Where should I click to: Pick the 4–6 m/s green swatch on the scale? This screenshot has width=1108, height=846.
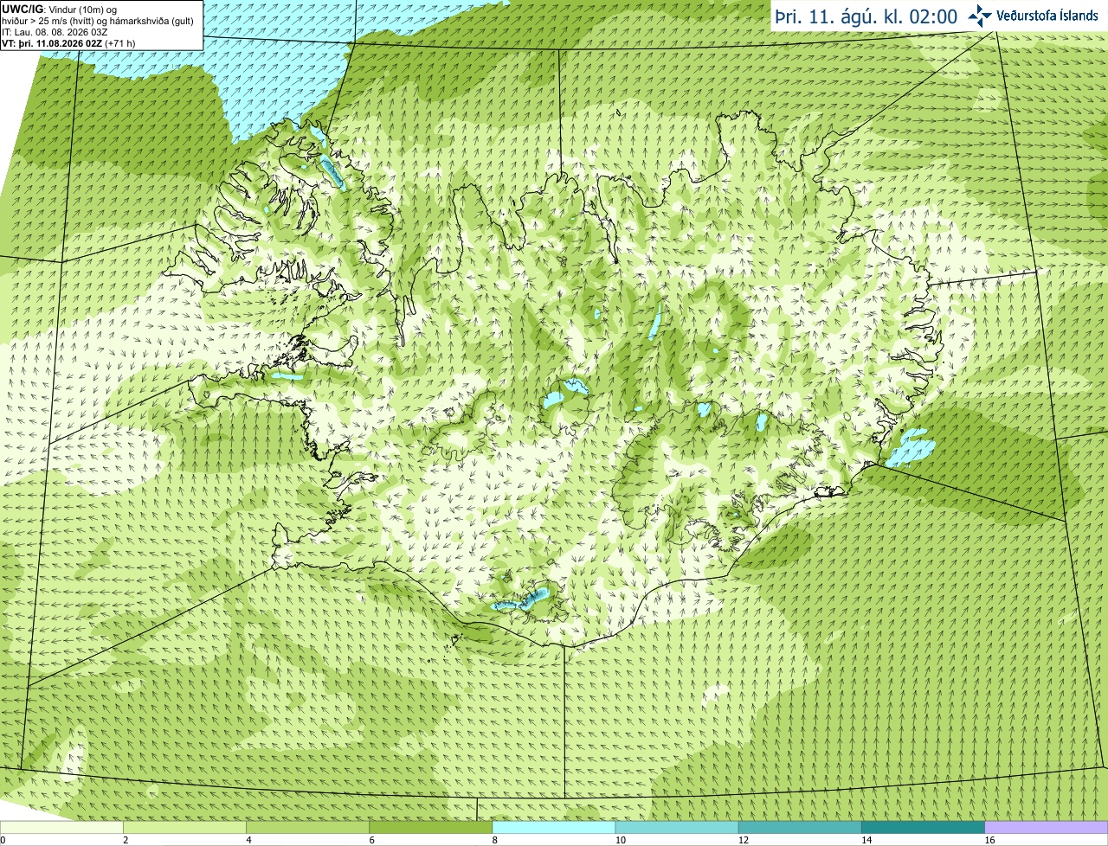coord(308,827)
